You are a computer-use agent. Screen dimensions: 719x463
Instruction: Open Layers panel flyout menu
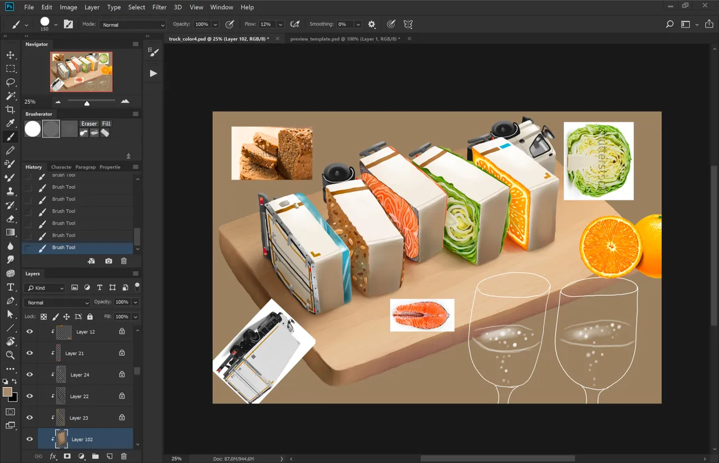[135, 273]
